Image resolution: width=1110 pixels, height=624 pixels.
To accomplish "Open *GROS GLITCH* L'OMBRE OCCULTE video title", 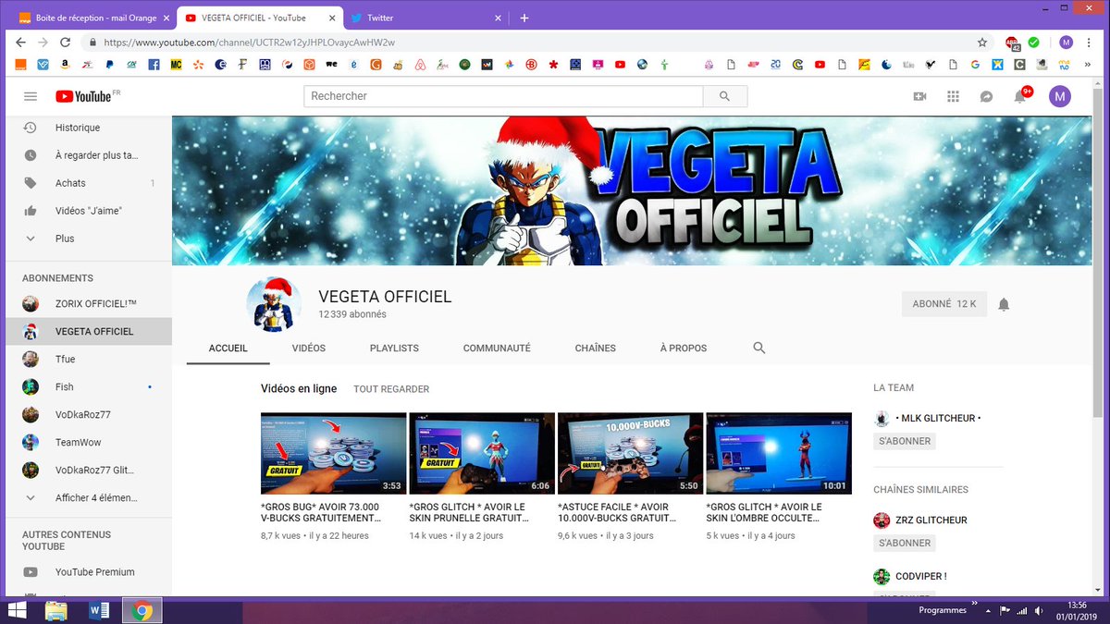I will tap(764, 513).
